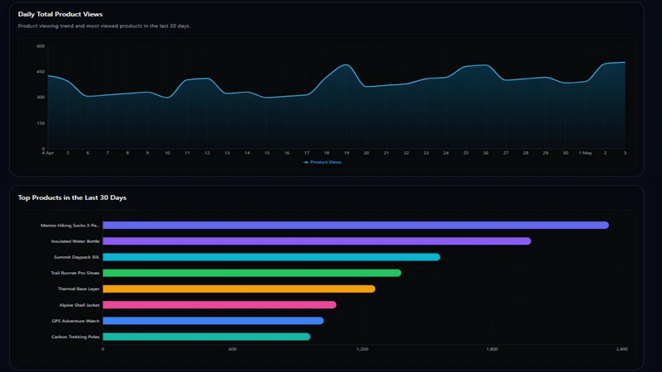Screen dimensions: 662x372
Task: Click the '1,200' x-axis label on the bar chart
Action: pyautogui.click(x=362, y=349)
